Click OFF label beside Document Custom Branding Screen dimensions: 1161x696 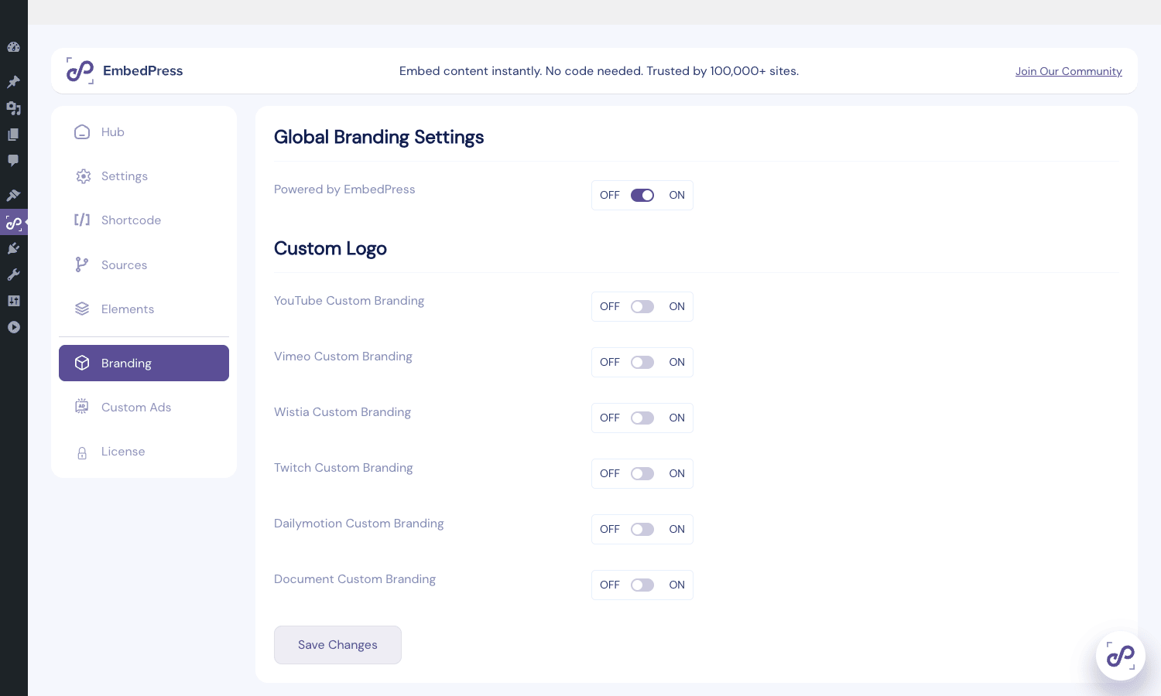pyautogui.click(x=610, y=585)
